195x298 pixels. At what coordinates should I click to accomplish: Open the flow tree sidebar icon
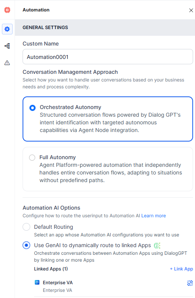(x=7, y=46)
